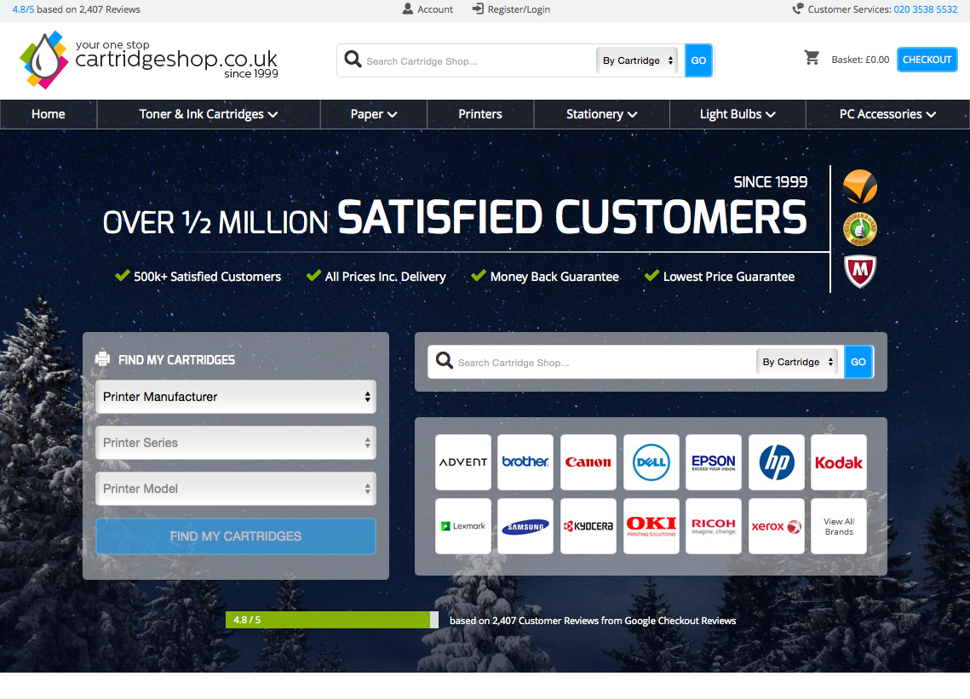Click the Dell brand logo tile
The image size is (970, 699).
point(651,462)
